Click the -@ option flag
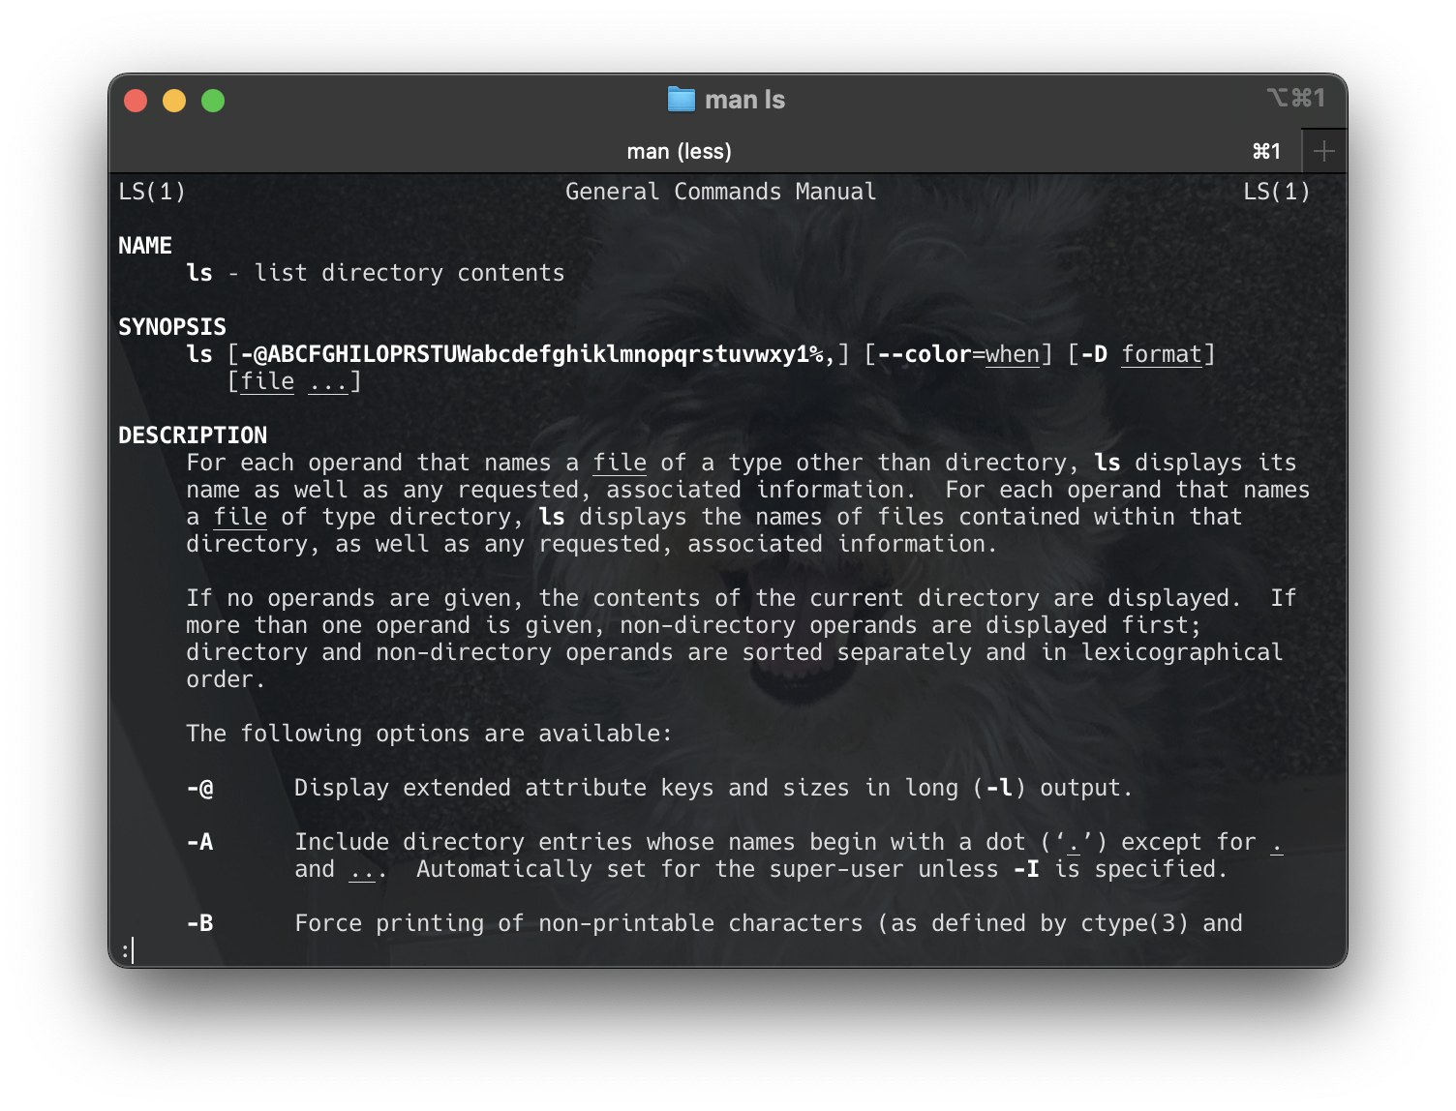The image size is (1456, 1111). (199, 788)
